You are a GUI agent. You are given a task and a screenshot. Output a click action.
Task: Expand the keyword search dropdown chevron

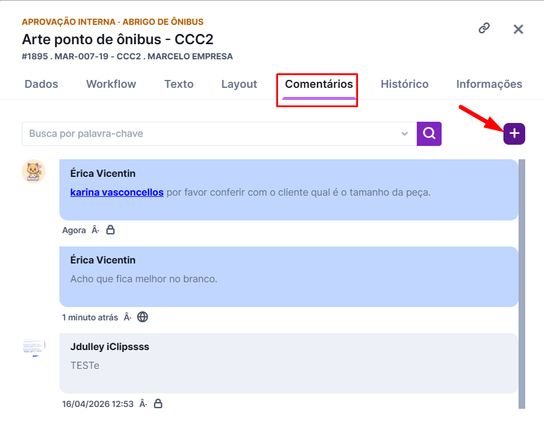tap(405, 133)
